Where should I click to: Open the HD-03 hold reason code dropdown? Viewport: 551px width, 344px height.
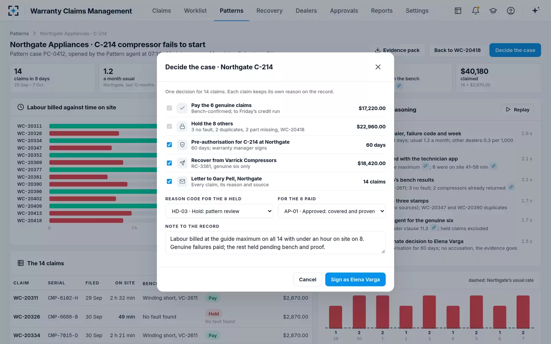tap(219, 211)
